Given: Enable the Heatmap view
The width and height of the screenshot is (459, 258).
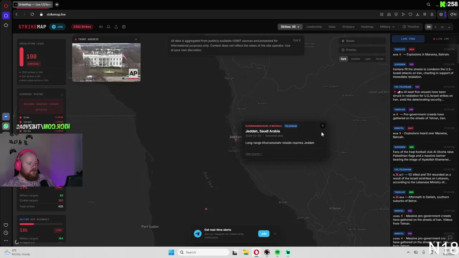Looking at the screenshot, I should [367, 27].
